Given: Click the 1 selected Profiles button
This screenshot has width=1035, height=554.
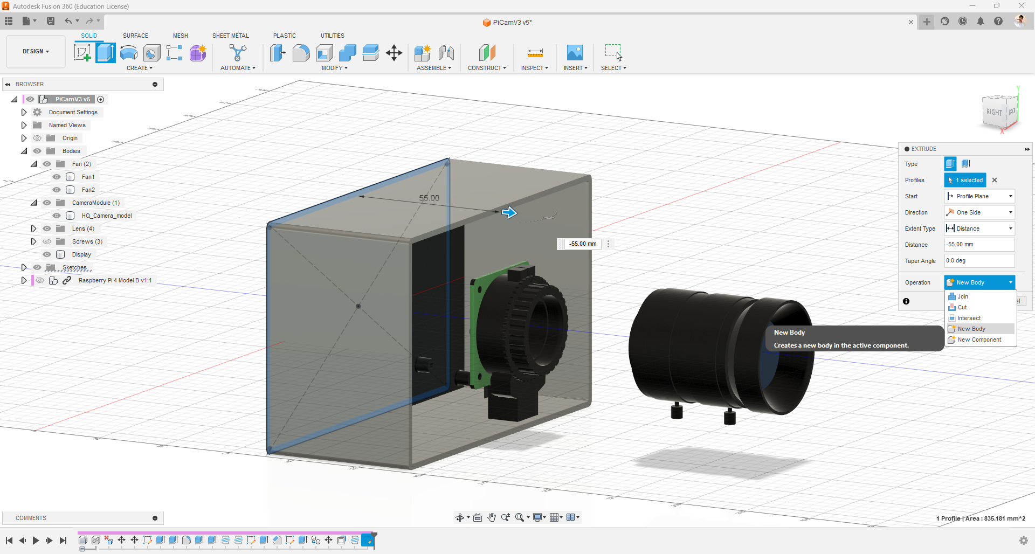Looking at the screenshot, I should (x=965, y=180).
